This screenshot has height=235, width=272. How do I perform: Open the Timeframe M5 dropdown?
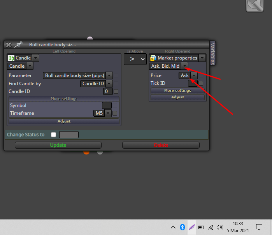tap(108, 113)
